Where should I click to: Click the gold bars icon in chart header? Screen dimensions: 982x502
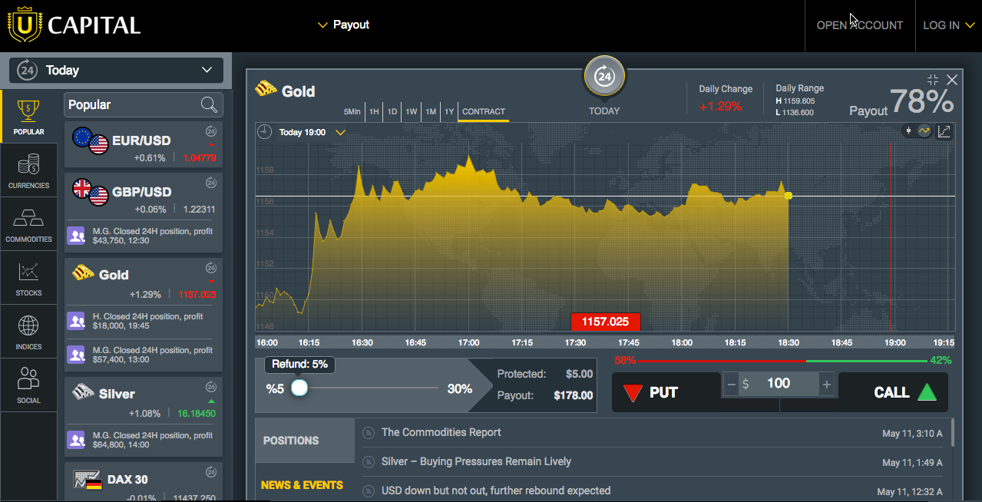click(x=266, y=88)
